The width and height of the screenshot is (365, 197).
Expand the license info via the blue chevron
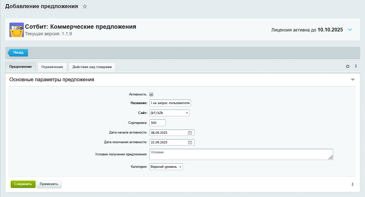350,30
